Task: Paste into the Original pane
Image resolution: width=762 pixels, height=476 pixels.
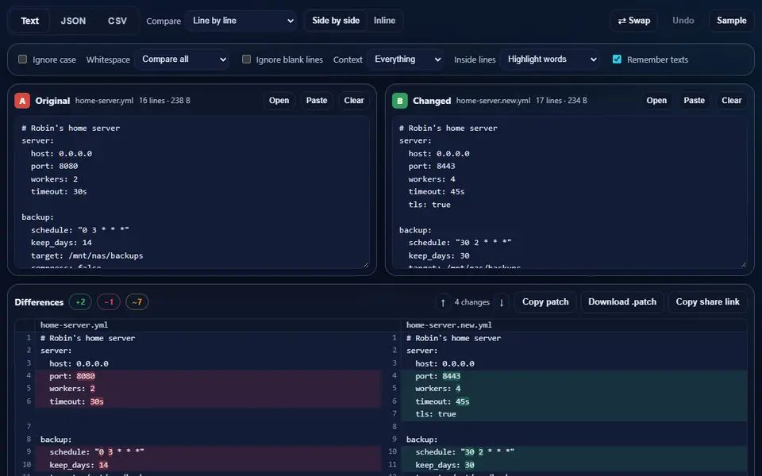Action: [x=317, y=101]
